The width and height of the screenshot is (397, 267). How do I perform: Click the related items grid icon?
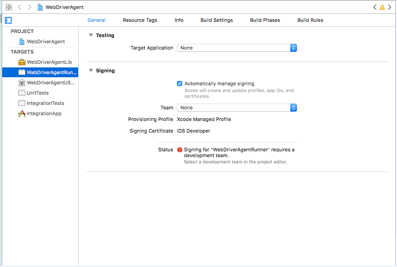pyautogui.click(x=8, y=7)
